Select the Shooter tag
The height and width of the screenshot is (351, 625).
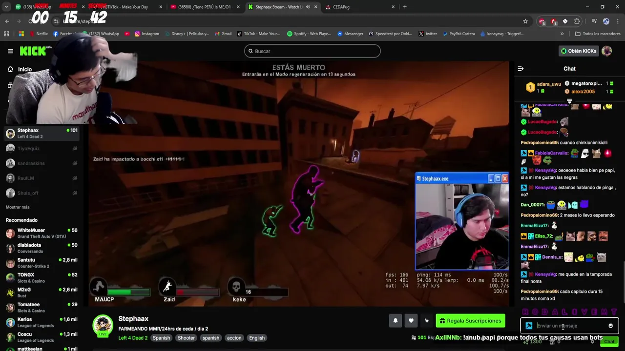point(186,338)
